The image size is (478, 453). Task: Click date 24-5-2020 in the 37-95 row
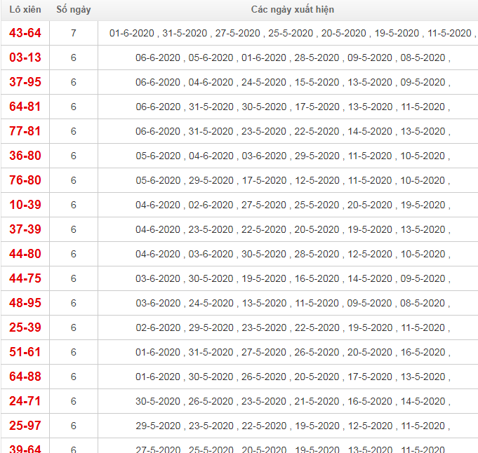(x=264, y=82)
